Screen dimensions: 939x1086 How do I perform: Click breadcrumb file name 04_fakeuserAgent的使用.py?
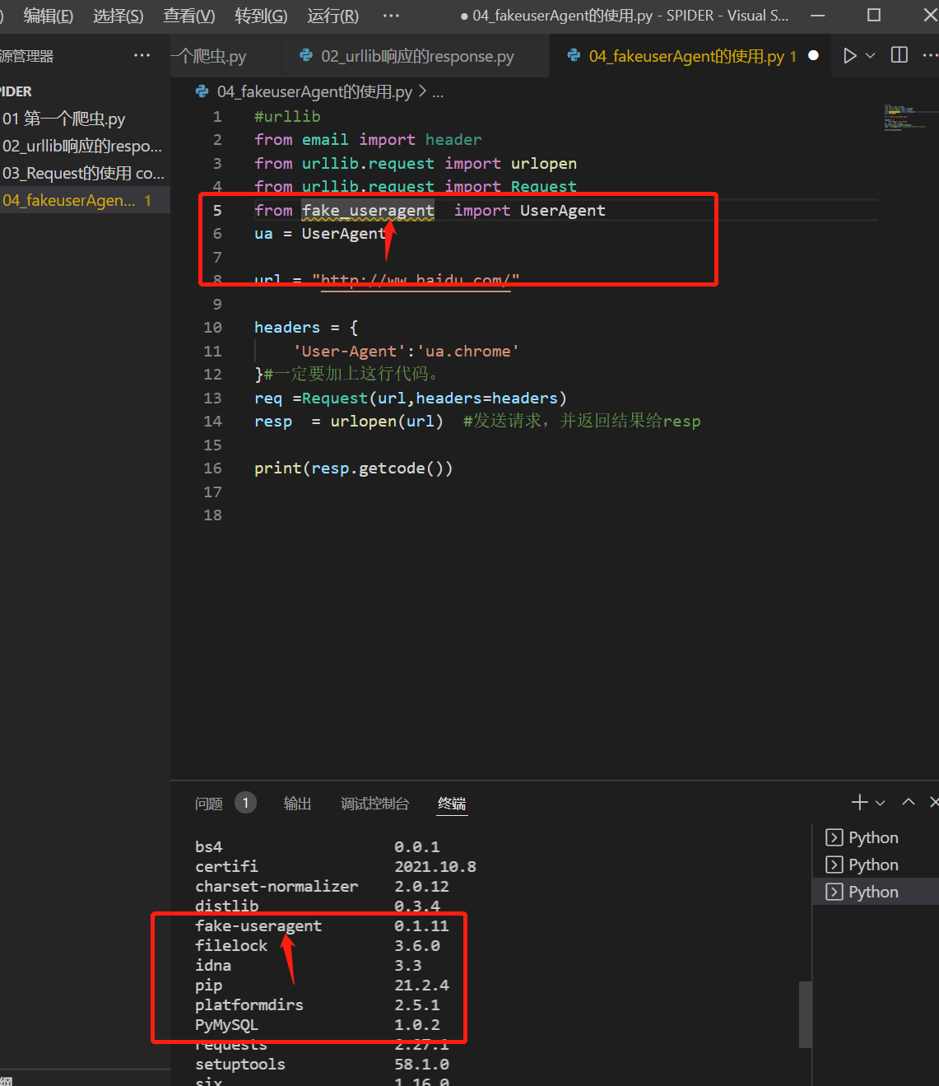pos(314,91)
